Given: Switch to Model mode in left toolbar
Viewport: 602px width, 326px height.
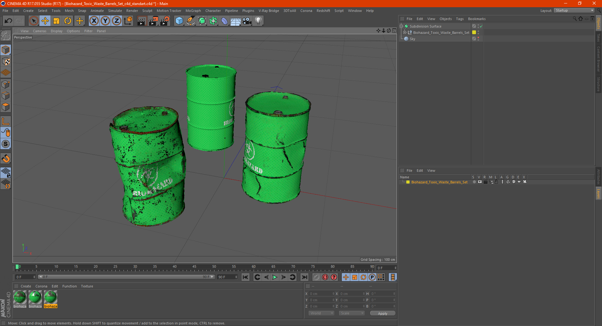Looking at the screenshot, I should point(6,50).
